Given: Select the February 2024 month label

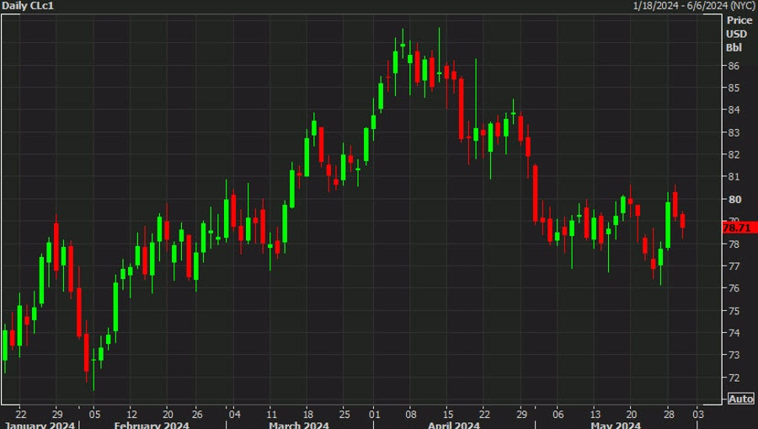Looking at the screenshot, I should point(152,425).
